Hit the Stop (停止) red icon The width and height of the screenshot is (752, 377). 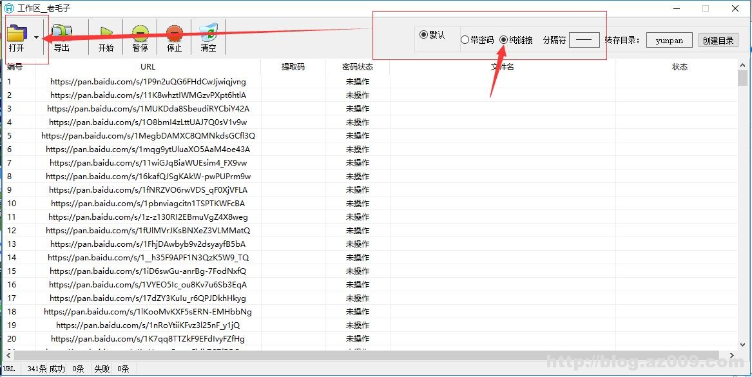(174, 32)
